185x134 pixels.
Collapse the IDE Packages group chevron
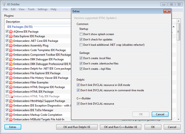[x=174, y=27]
